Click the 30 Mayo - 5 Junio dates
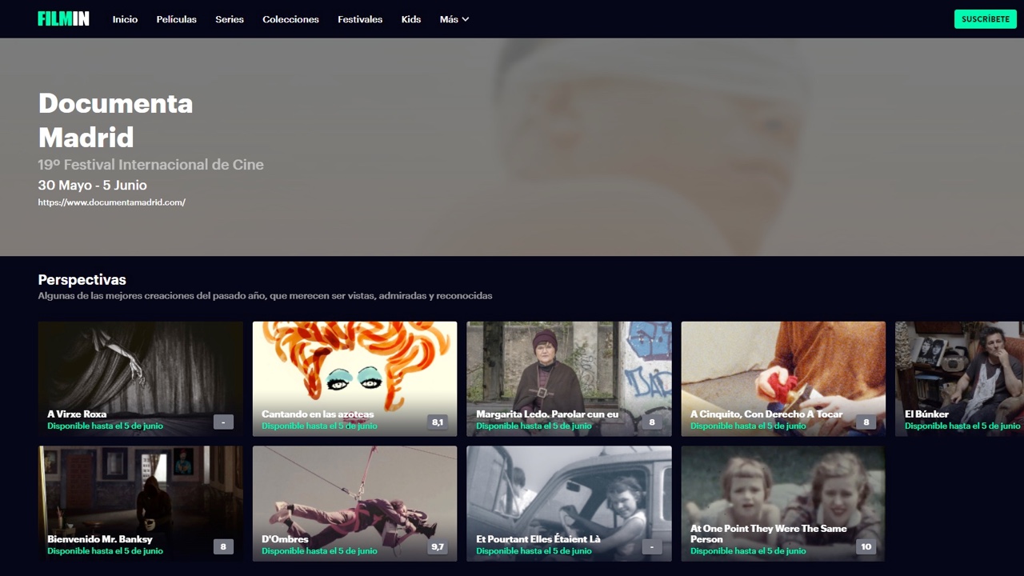The image size is (1024, 576). pos(93,186)
